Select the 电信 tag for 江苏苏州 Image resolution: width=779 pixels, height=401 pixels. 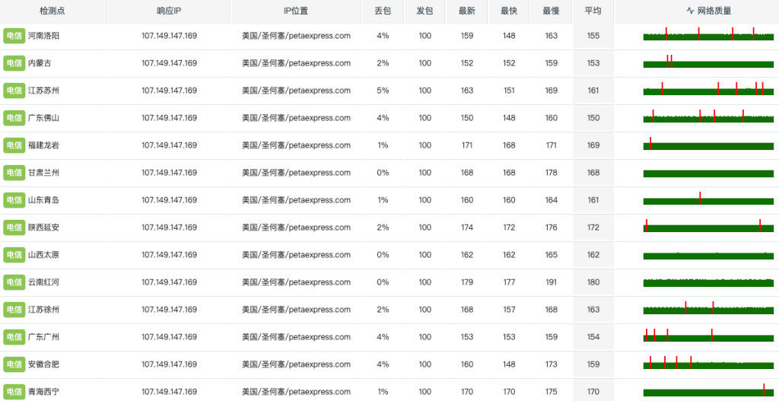(14, 91)
